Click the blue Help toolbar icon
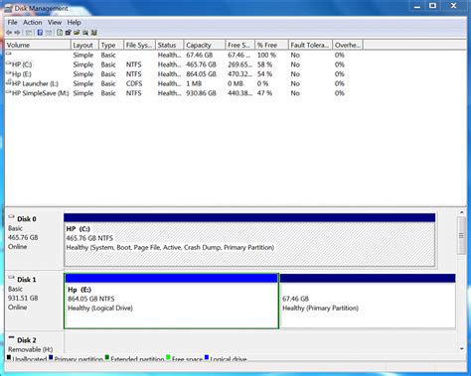Image resolution: width=471 pixels, height=376 pixels. pos(40,33)
